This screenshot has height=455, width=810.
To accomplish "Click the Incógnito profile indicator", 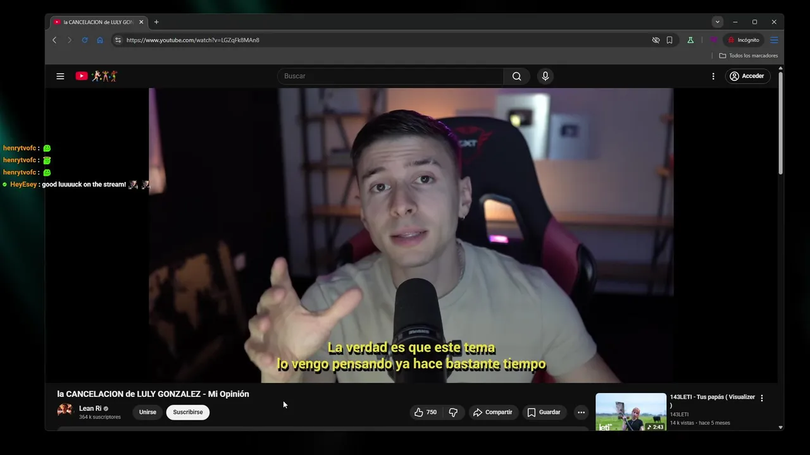I will [x=744, y=40].
